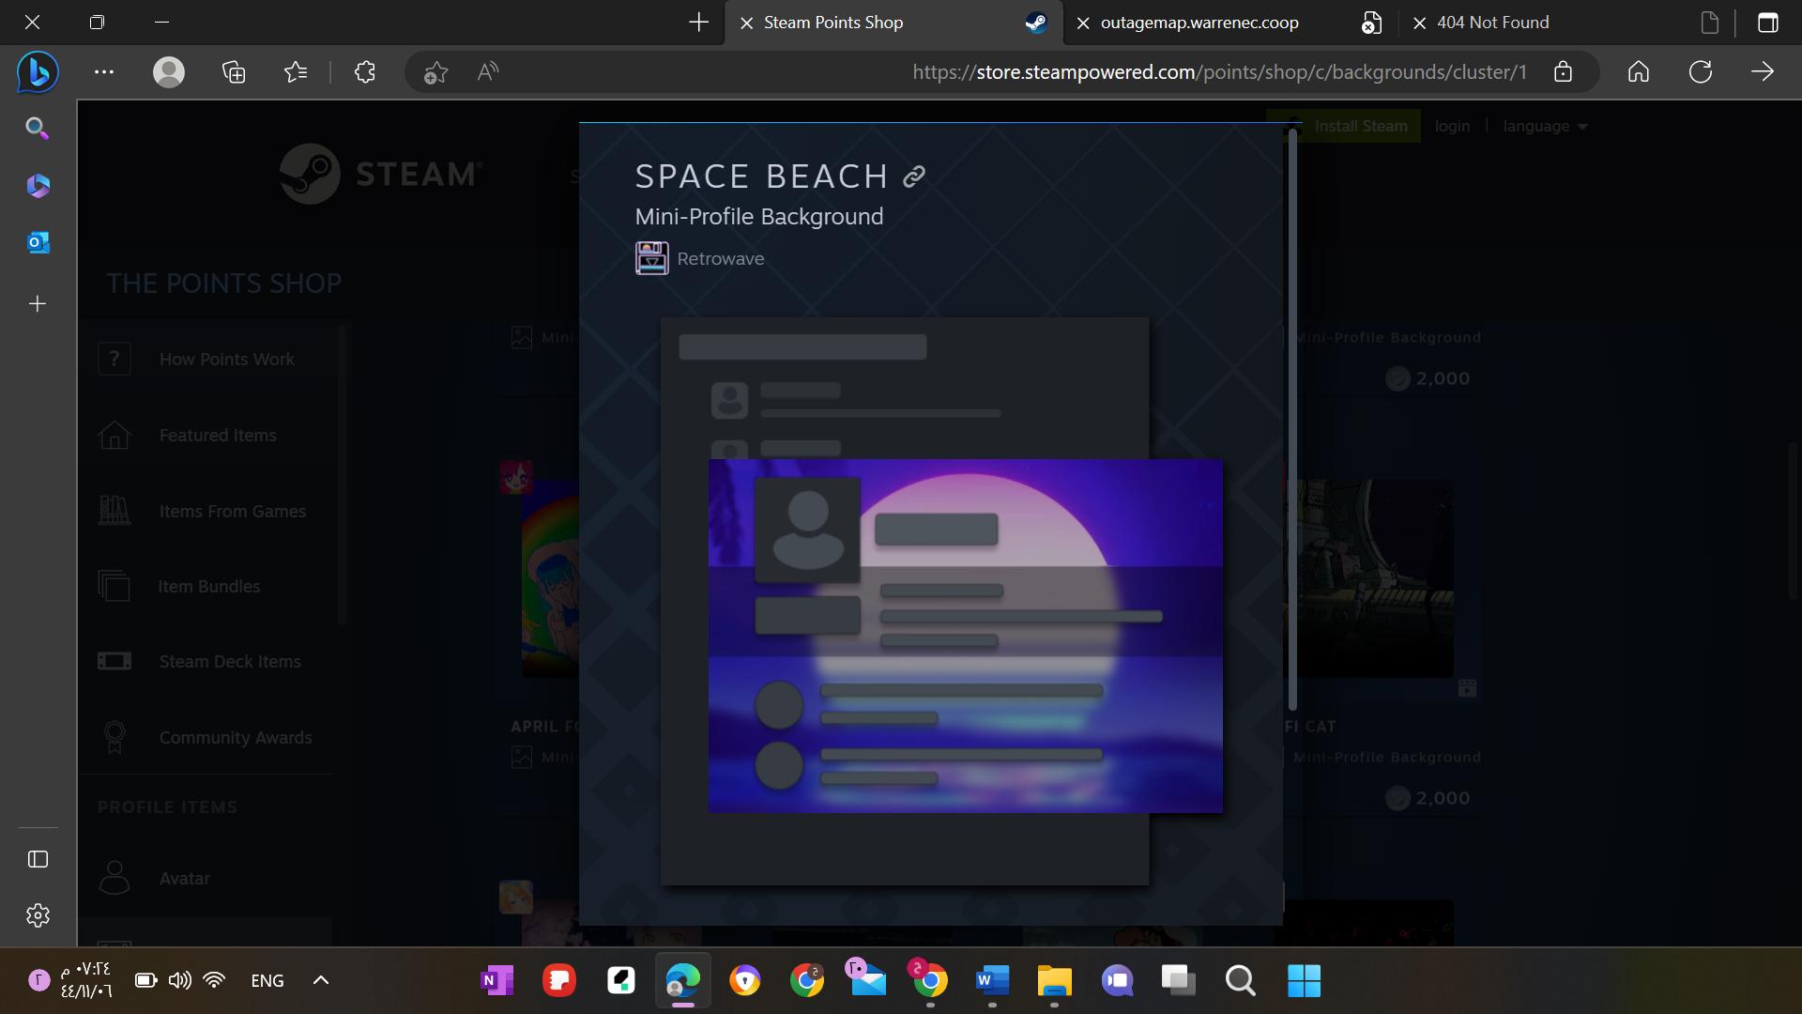Switch ENG input language
Viewport: 1802px width, 1014px height.
click(x=267, y=980)
